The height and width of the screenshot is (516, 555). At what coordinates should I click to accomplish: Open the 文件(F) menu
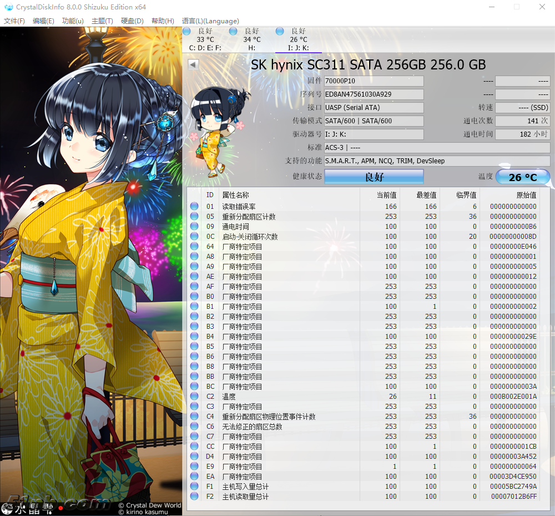(14, 21)
